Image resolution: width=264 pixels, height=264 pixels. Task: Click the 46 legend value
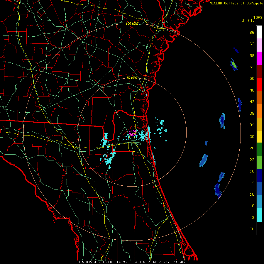(252, 90)
